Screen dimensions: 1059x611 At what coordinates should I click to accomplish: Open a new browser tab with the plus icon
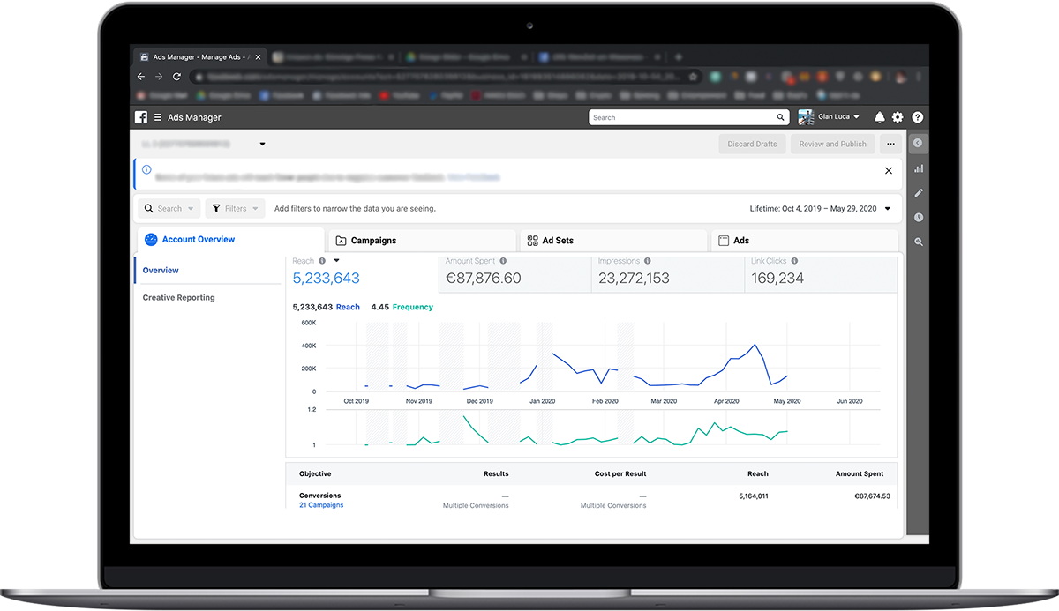(x=678, y=56)
